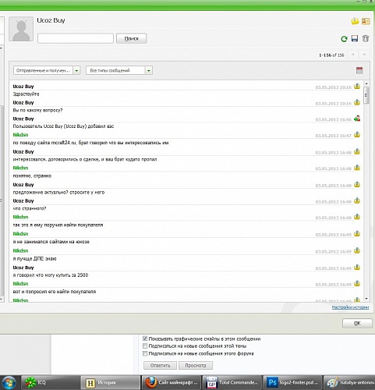The height and width of the screenshot is (390, 375).
Task: Click message icon in the header above 'Вы по какому вопросу?'
Action: pos(357,102)
